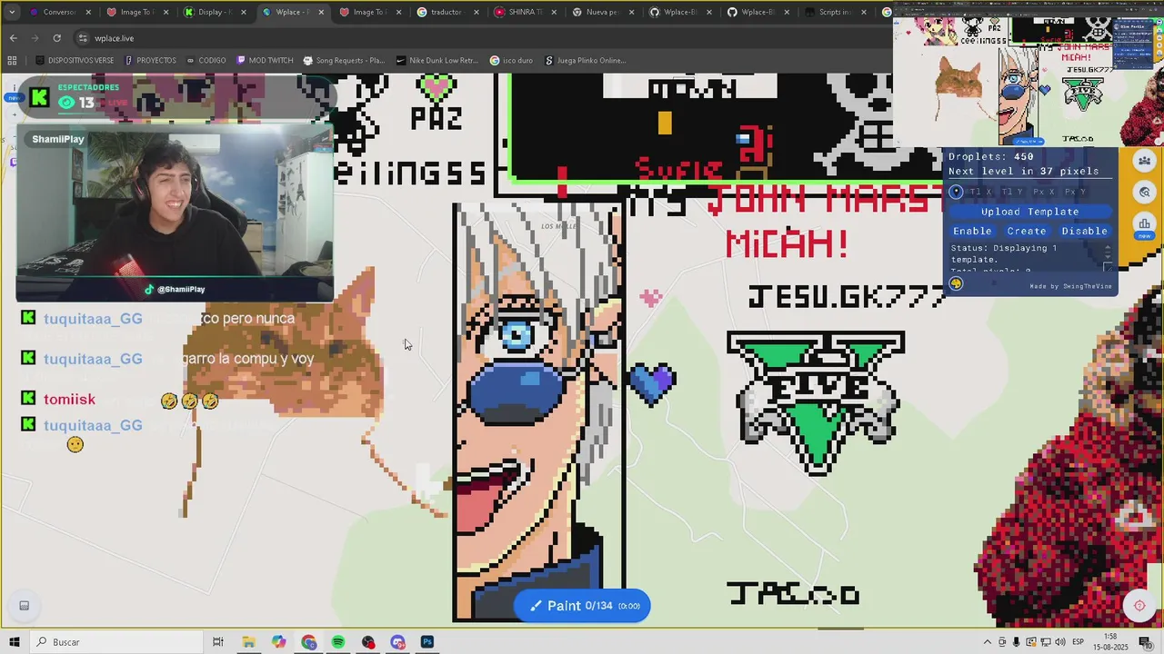Open the color palette converter icon

point(956,283)
